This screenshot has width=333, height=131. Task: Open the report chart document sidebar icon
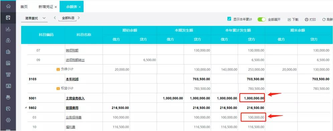tap(8, 63)
